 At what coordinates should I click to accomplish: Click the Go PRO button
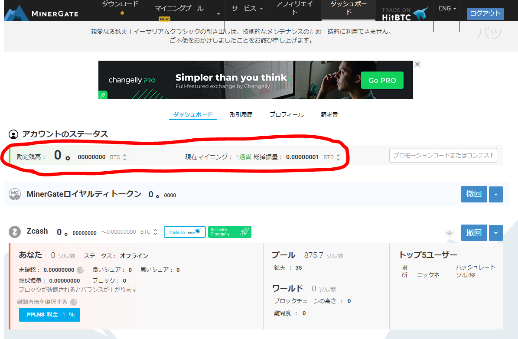pos(382,80)
